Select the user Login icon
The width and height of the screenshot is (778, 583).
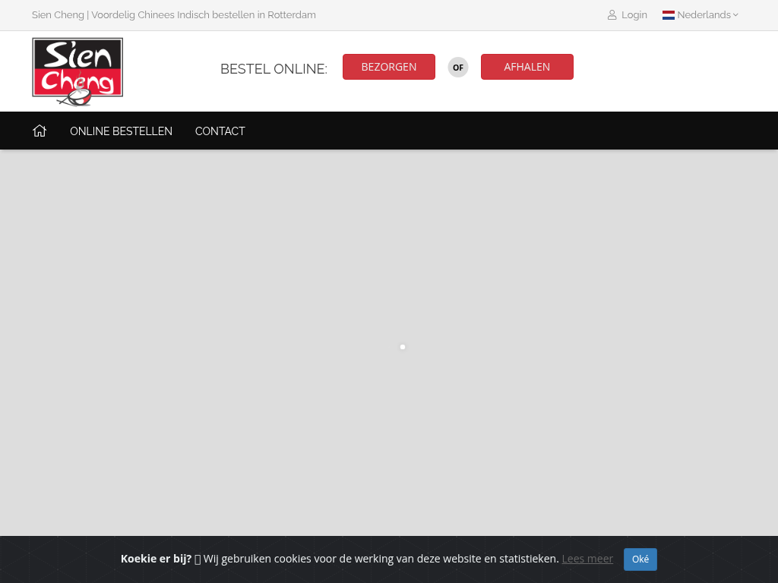click(612, 15)
